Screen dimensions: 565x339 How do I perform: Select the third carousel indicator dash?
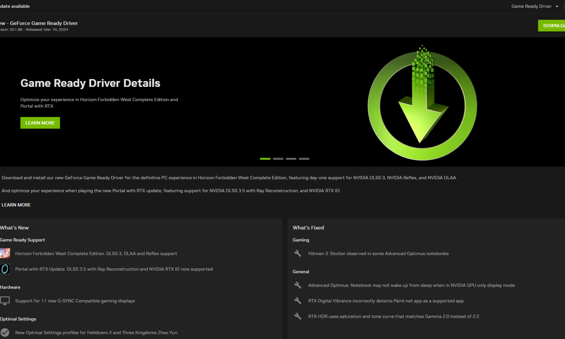click(291, 159)
